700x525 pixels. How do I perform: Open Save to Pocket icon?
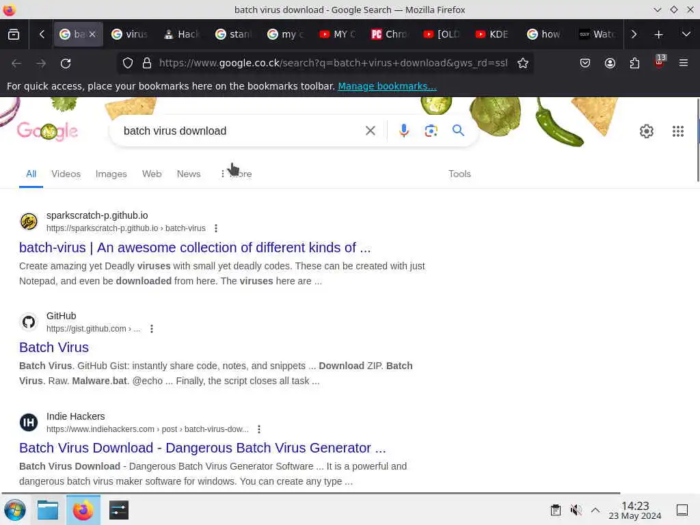585,64
